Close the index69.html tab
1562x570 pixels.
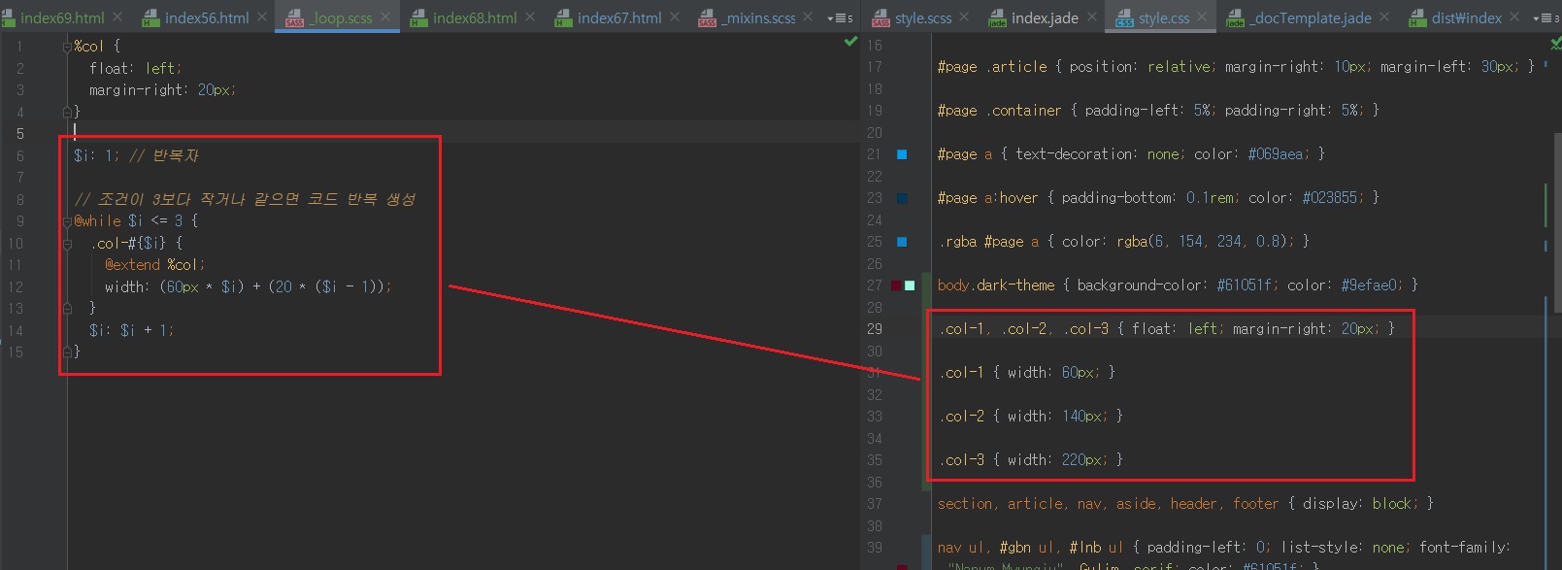117,17
